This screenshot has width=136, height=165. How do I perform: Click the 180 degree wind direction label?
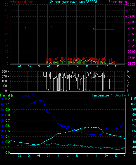point(4,81)
